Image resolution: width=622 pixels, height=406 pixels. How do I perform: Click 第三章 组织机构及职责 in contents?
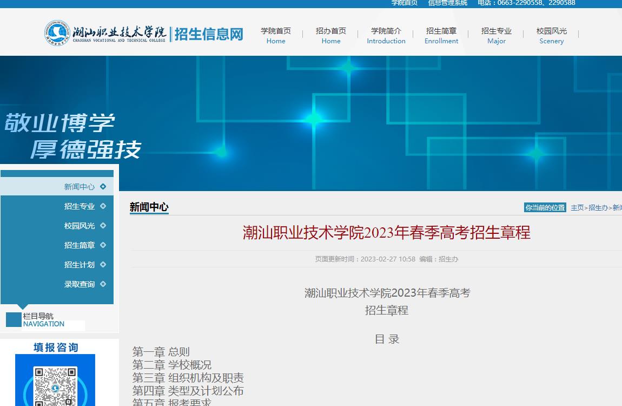point(188,378)
